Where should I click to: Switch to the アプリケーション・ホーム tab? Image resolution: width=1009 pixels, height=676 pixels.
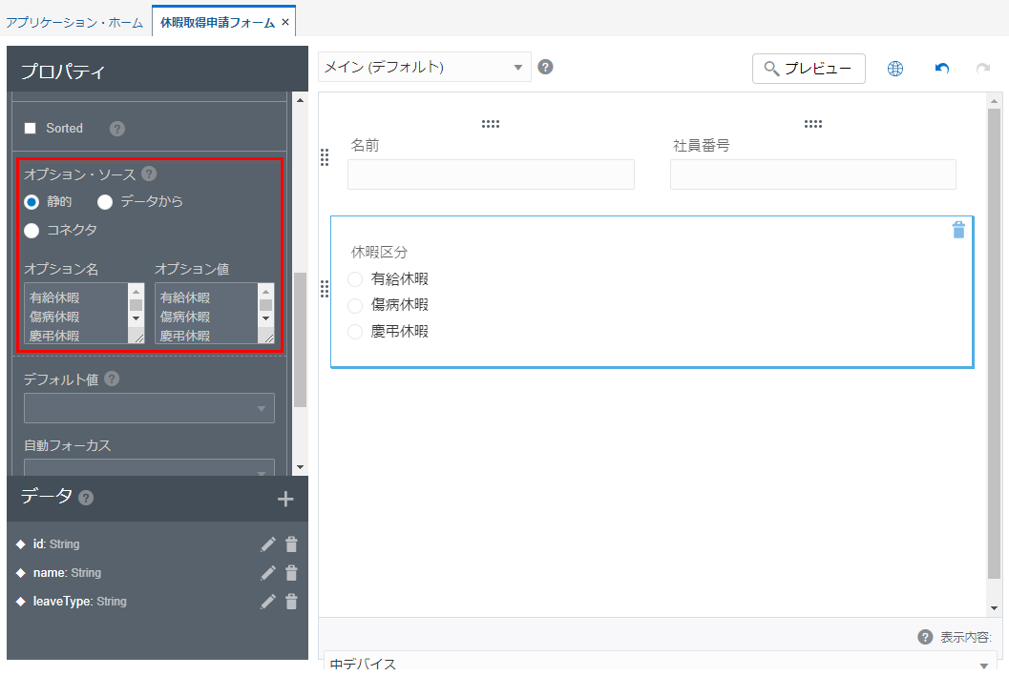coord(74,22)
